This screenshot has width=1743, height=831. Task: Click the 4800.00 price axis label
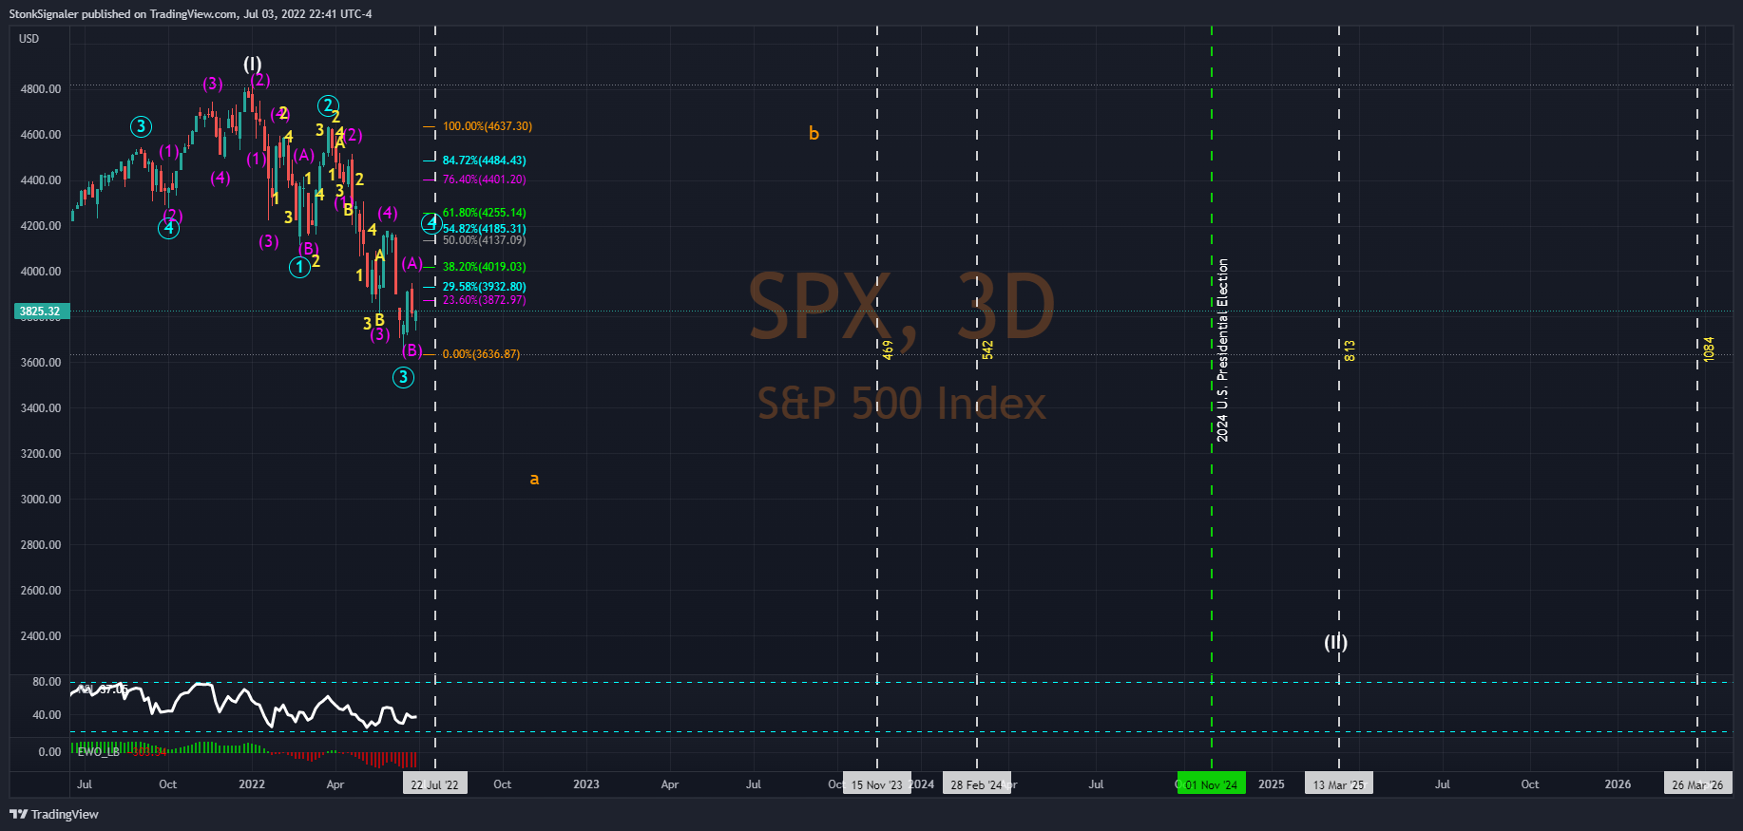41,89
